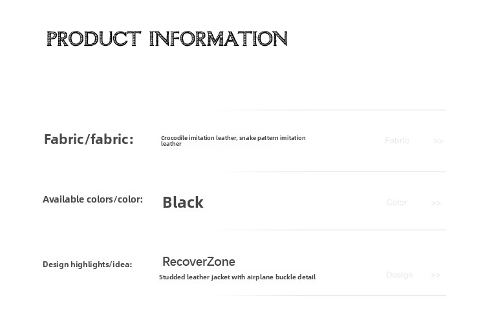Click the snake pattern imitation text
The width and height of the screenshot is (485, 329).
pyautogui.click(x=272, y=138)
